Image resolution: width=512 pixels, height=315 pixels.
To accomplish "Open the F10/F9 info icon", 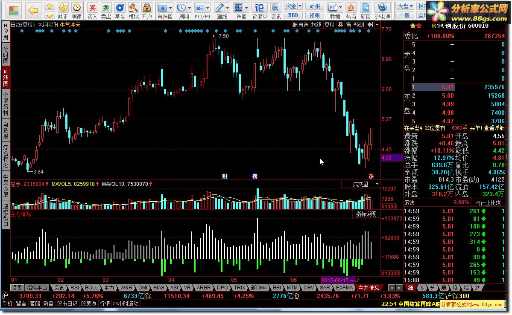I will [200, 11].
